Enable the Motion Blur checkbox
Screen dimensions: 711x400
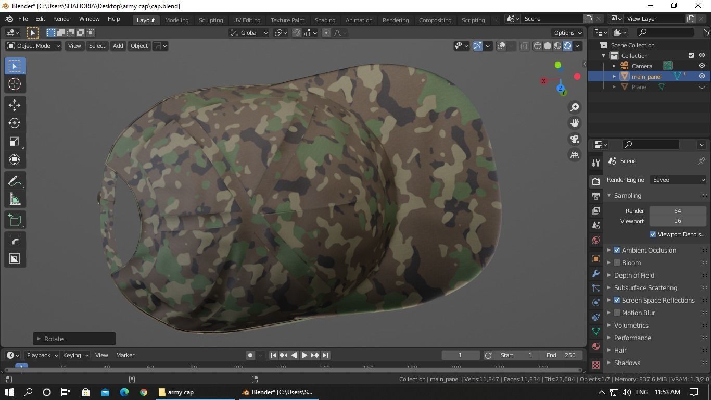(x=617, y=313)
